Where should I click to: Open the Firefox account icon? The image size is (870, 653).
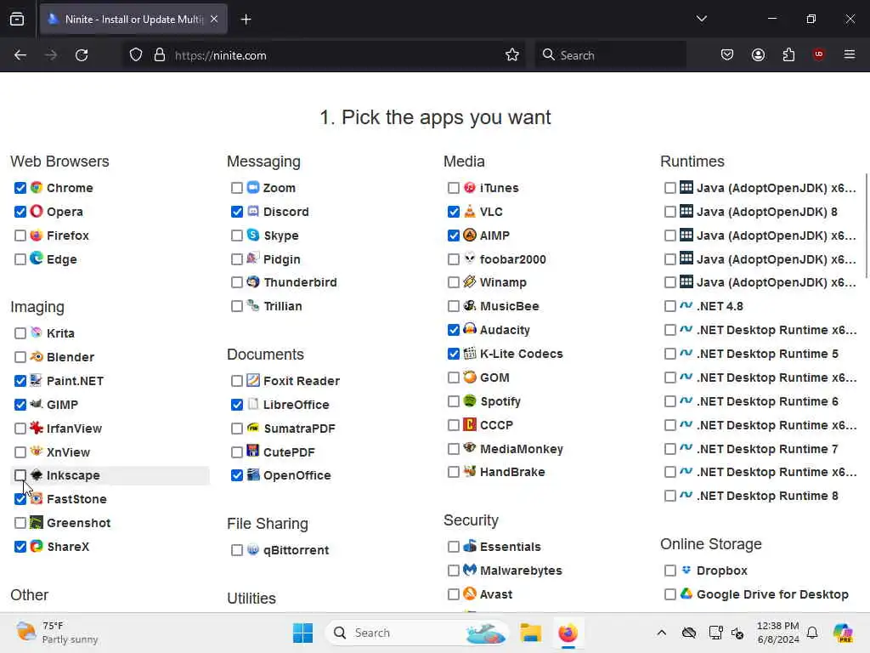coord(758,54)
